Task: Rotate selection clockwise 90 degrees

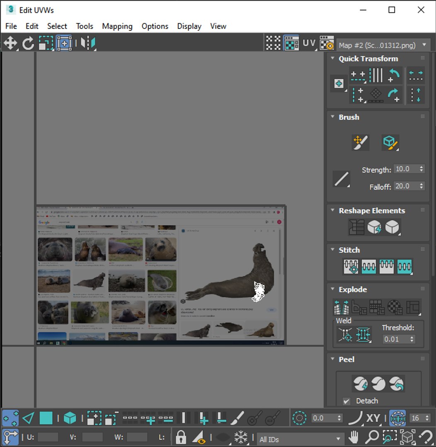Action: (x=394, y=95)
